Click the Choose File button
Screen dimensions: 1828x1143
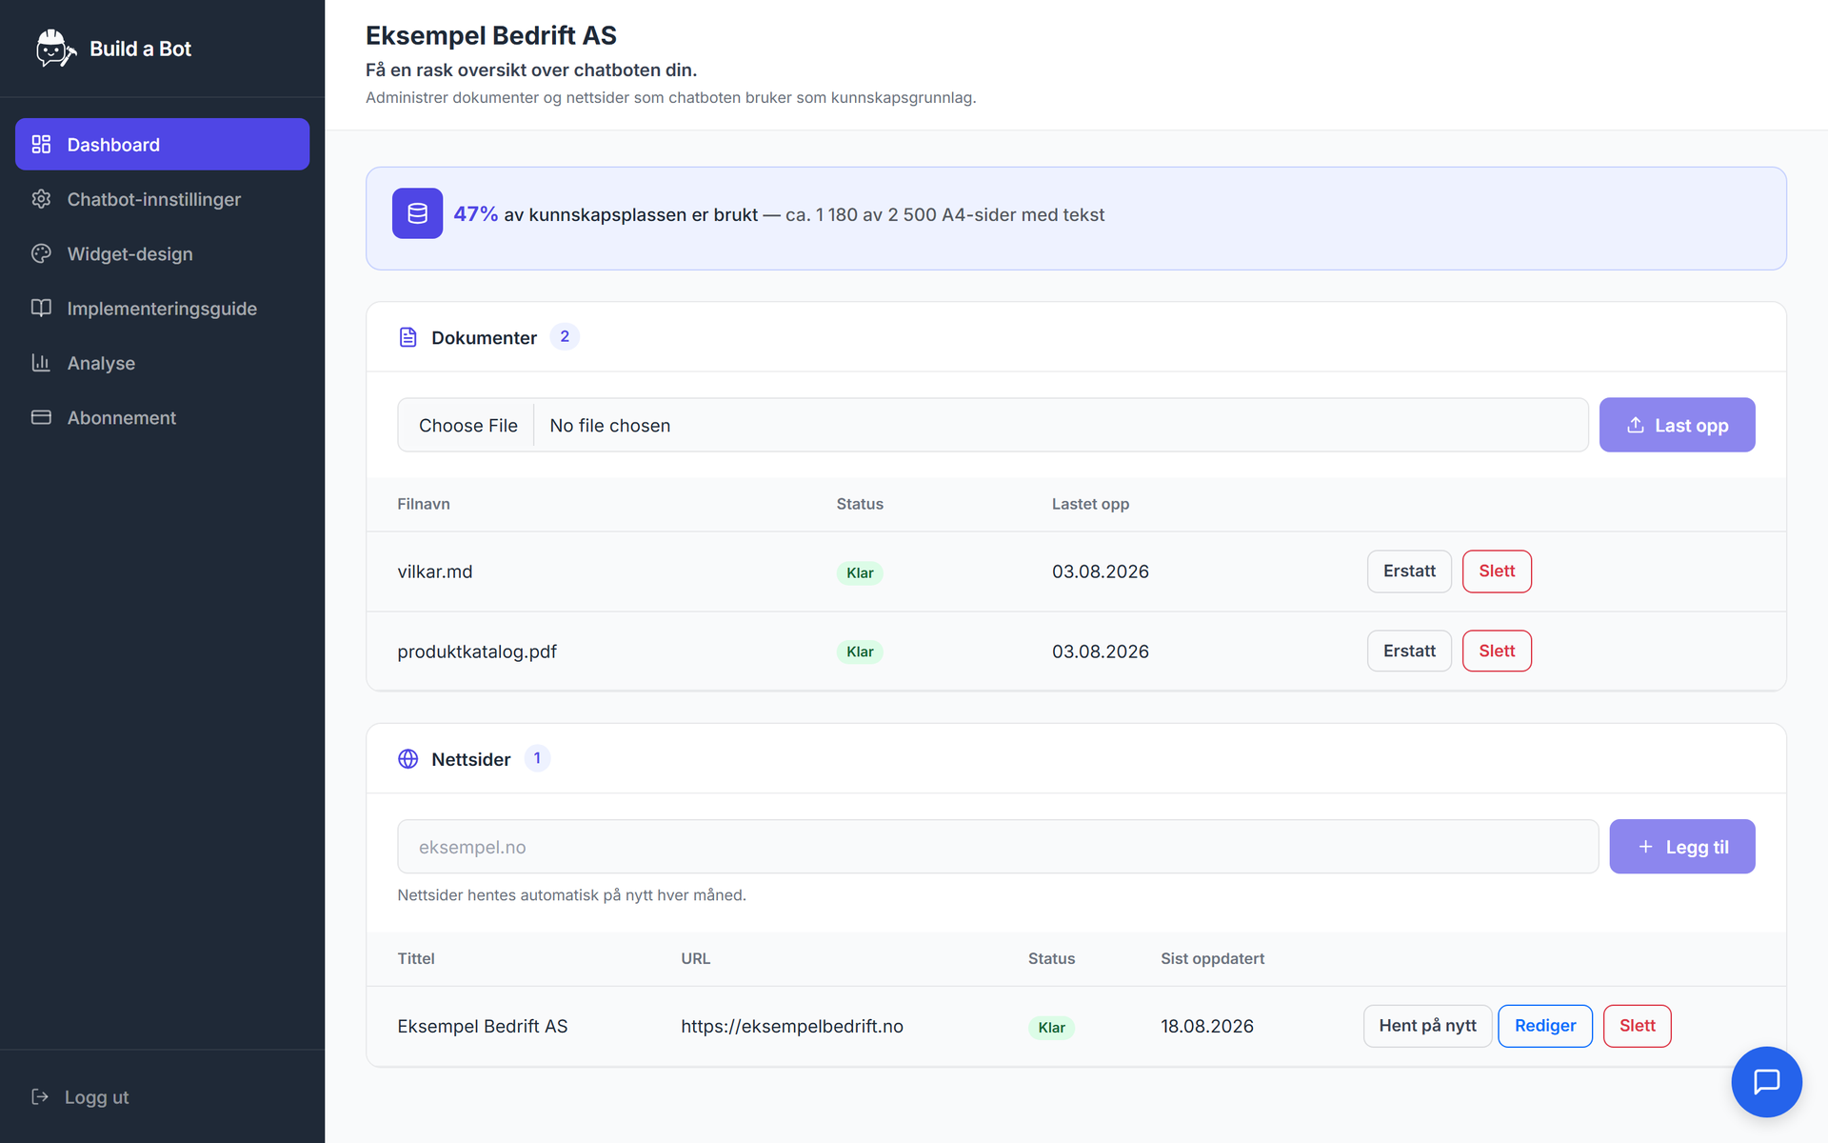coord(467,425)
